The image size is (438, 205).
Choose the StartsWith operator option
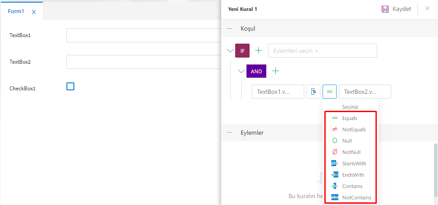click(354, 164)
